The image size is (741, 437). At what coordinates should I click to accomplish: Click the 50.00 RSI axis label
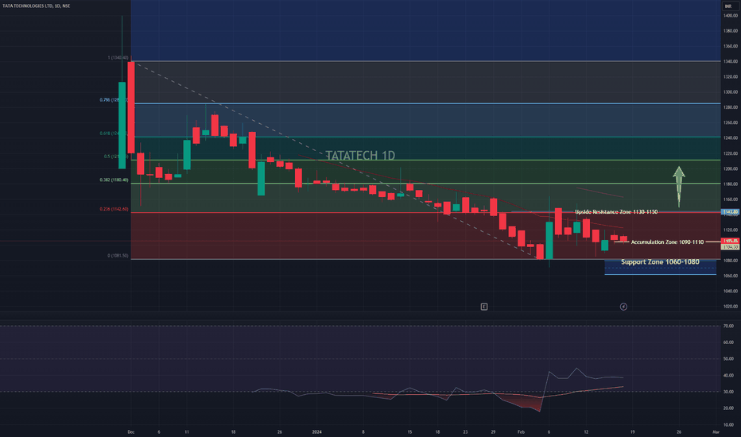(x=728, y=359)
